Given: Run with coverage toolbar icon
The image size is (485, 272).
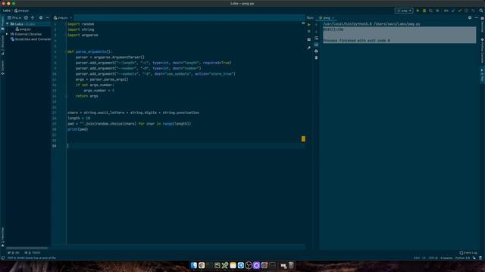Looking at the screenshot, I should 430,11.
